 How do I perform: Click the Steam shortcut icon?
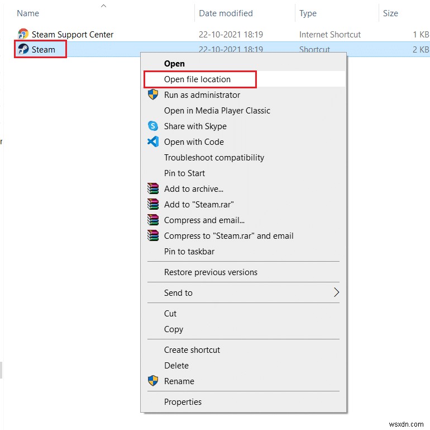pyautogui.click(x=23, y=49)
